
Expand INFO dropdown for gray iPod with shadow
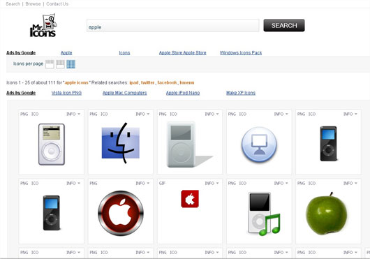pos(212,114)
